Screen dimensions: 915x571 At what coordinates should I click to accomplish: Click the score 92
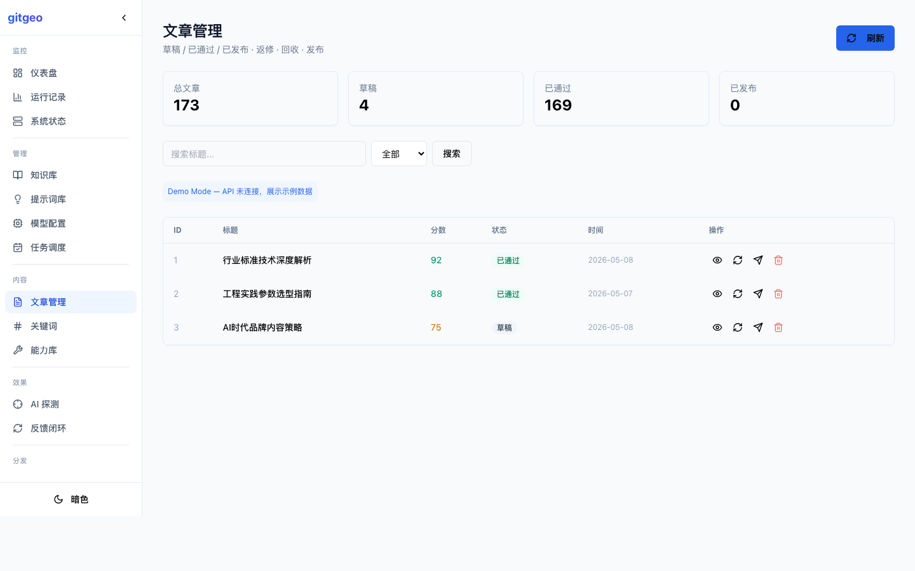click(436, 260)
